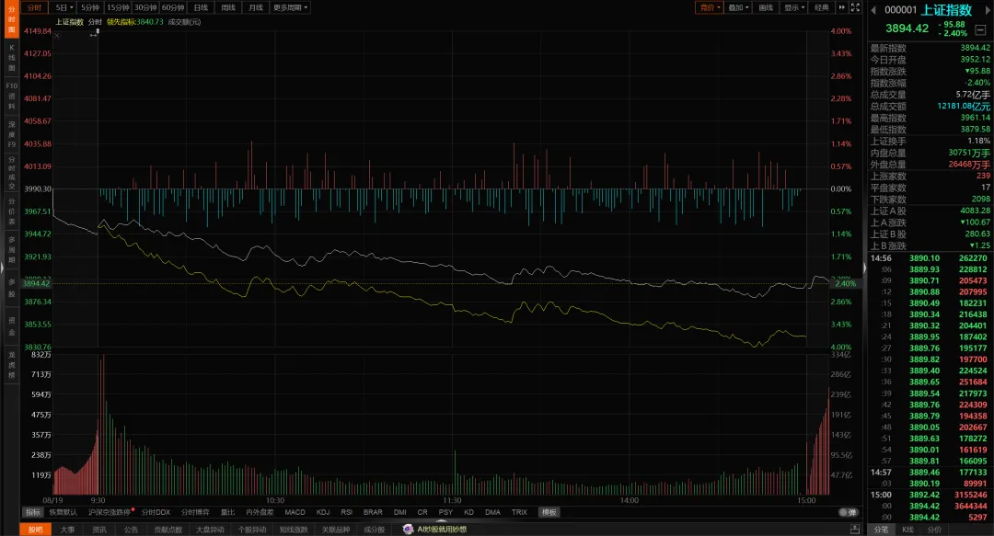This screenshot has width=994, height=536.
Task: Enable the DMI indicator
Action: pos(400,513)
